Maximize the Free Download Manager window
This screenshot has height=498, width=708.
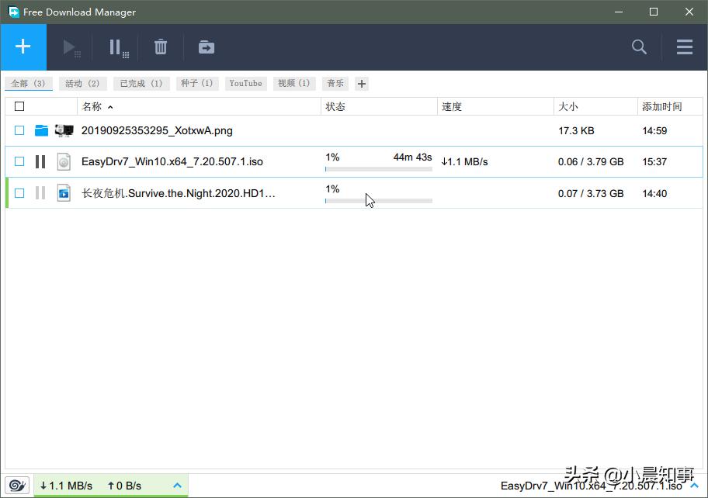(x=654, y=12)
